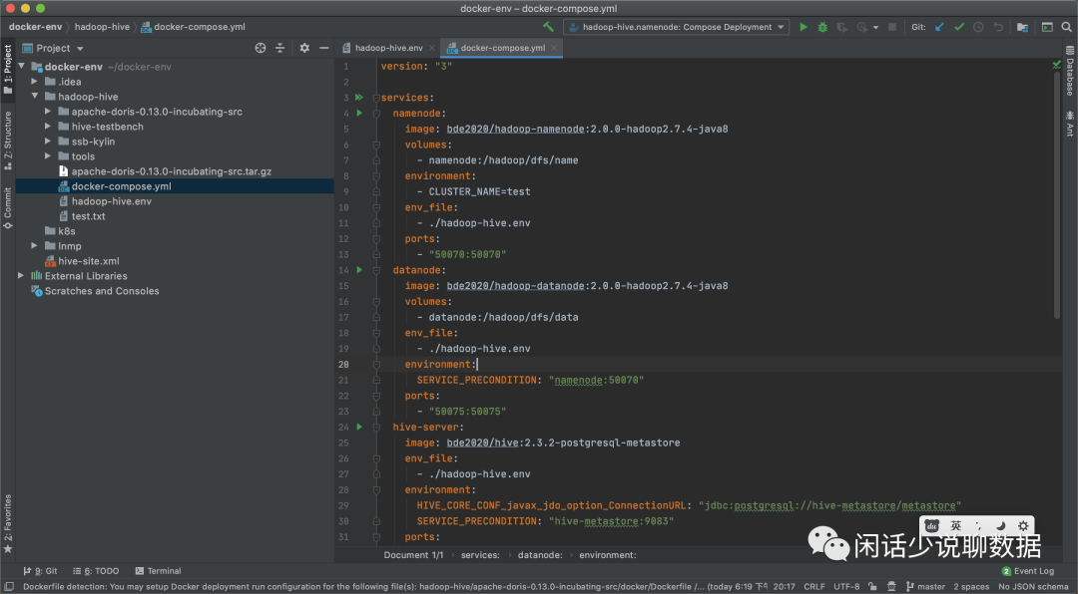Switch to the hadoop-hive.env tab
This screenshot has height=594, width=1078.
point(388,48)
